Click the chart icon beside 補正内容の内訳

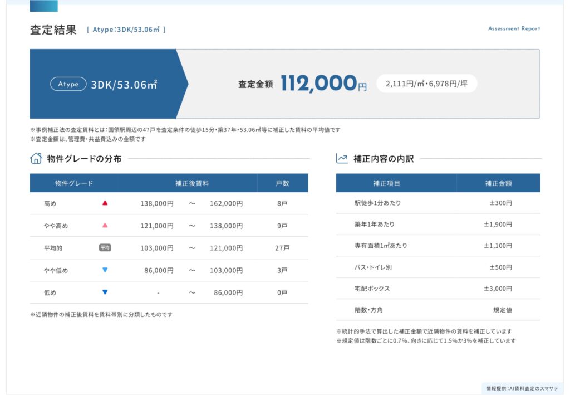tap(342, 158)
